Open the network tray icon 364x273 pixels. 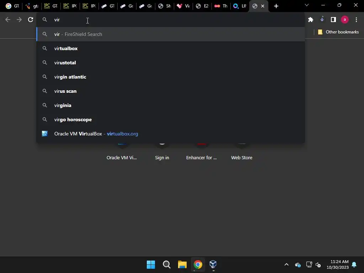pyautogui.click(x=309, y=264)
